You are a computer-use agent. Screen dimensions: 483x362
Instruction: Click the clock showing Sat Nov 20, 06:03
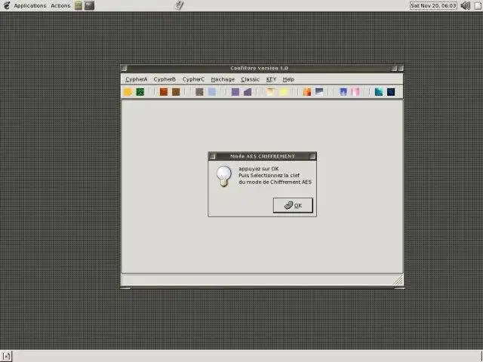433,5
